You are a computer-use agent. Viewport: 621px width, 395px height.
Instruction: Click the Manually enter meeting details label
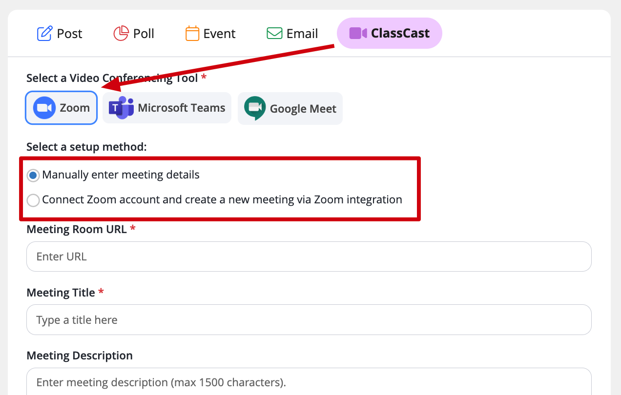click(121, 175)
